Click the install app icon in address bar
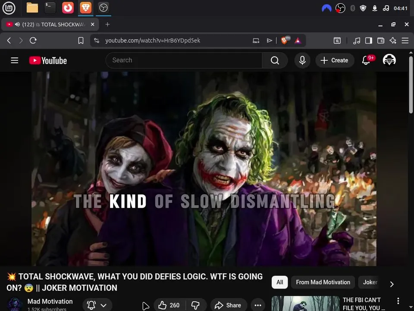This screenshot has width=414, height=311. [x=256, y=41]
